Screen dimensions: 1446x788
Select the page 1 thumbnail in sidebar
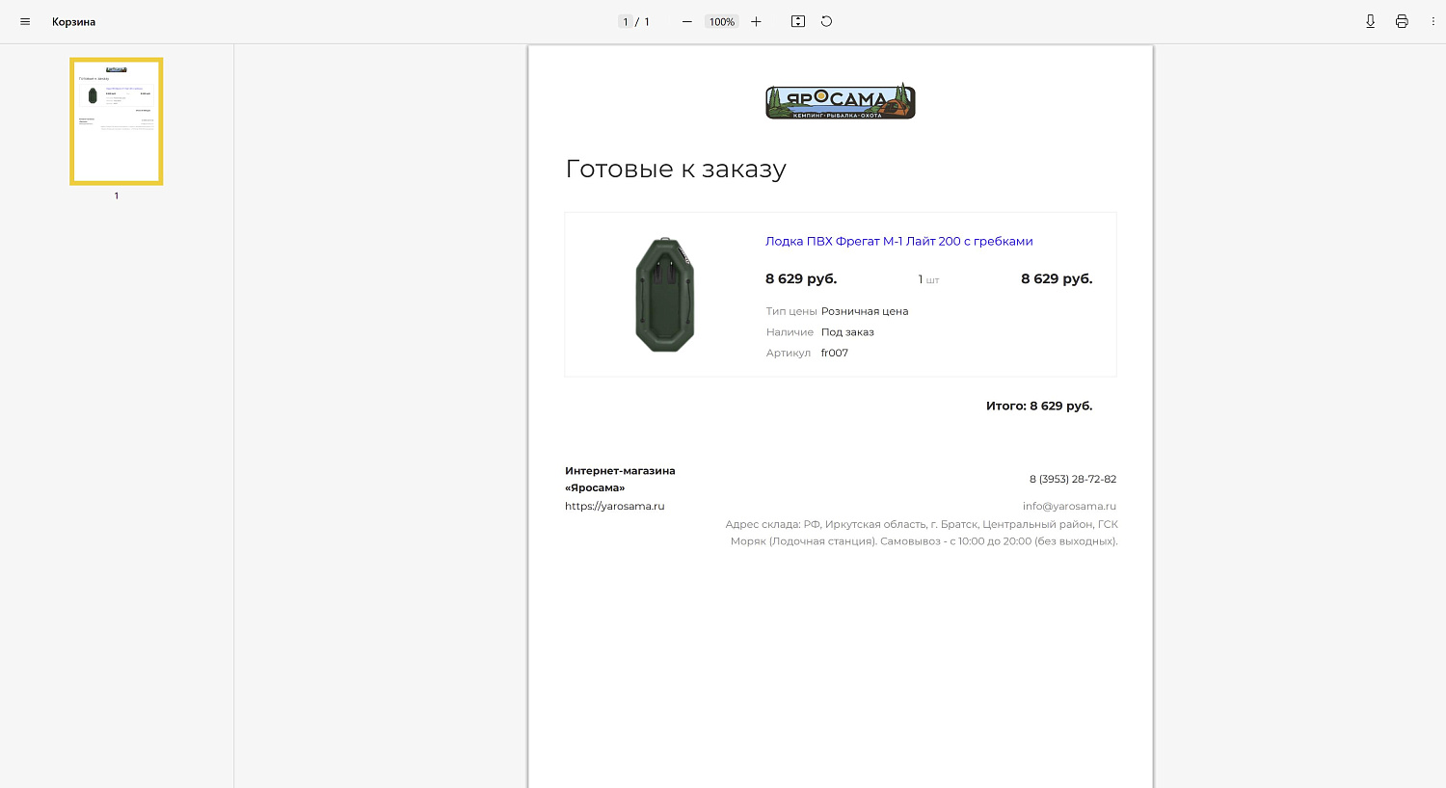[x=117, y=121]
